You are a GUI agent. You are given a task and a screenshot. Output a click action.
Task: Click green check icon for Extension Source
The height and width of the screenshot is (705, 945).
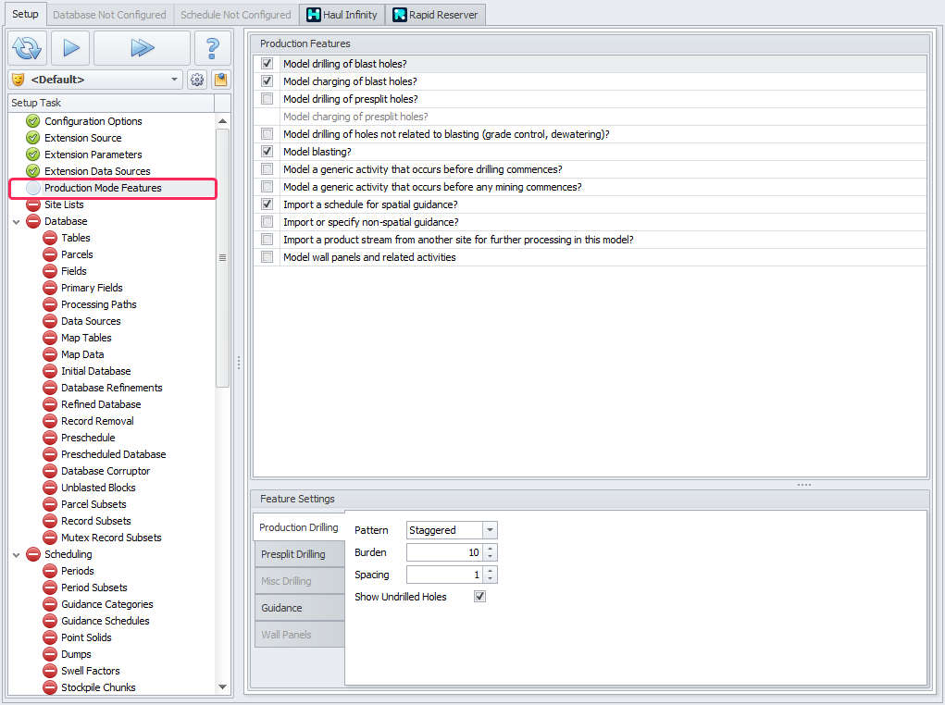point(33,138)
